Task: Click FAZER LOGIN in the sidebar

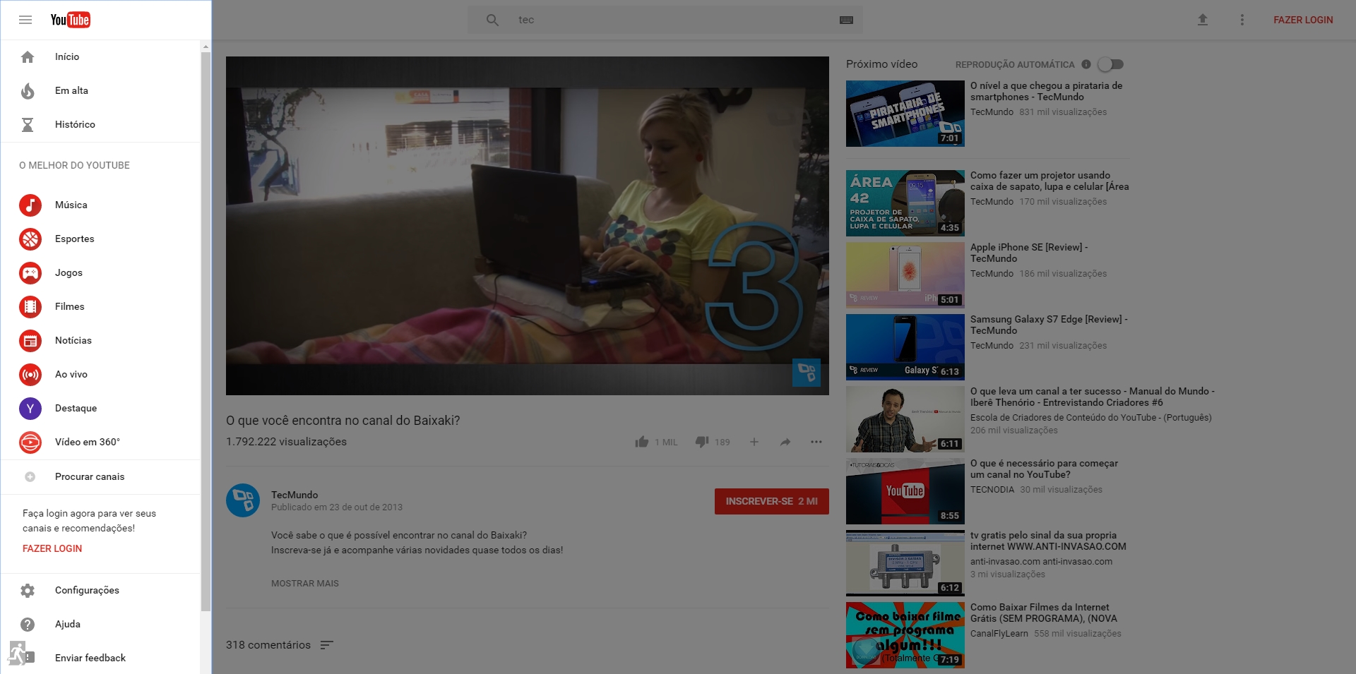Action: (52, 548)
